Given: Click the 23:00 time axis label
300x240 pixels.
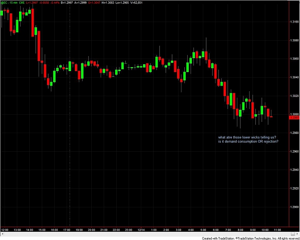Looking at the screenshot, I should [129, 230].
